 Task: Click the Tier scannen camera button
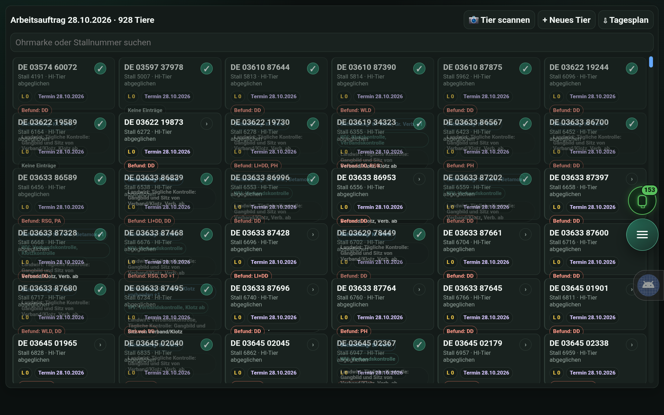tap(499, 20)
